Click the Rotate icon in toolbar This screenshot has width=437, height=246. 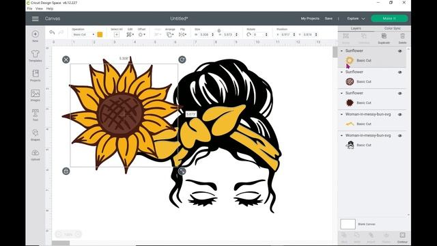click(x=249, y=35)
